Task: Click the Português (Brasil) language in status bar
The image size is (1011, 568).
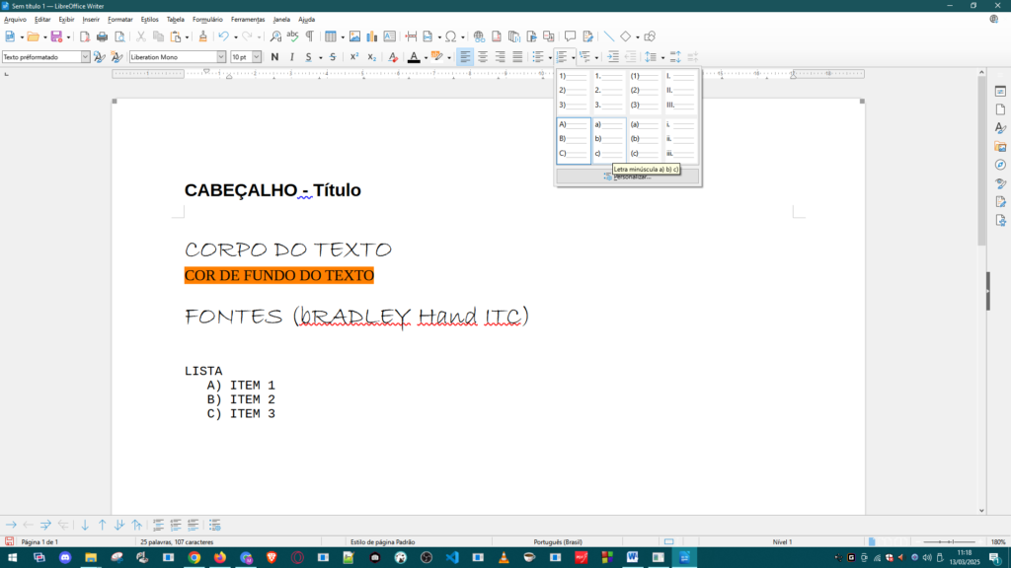Action: [x=557, y=542]
